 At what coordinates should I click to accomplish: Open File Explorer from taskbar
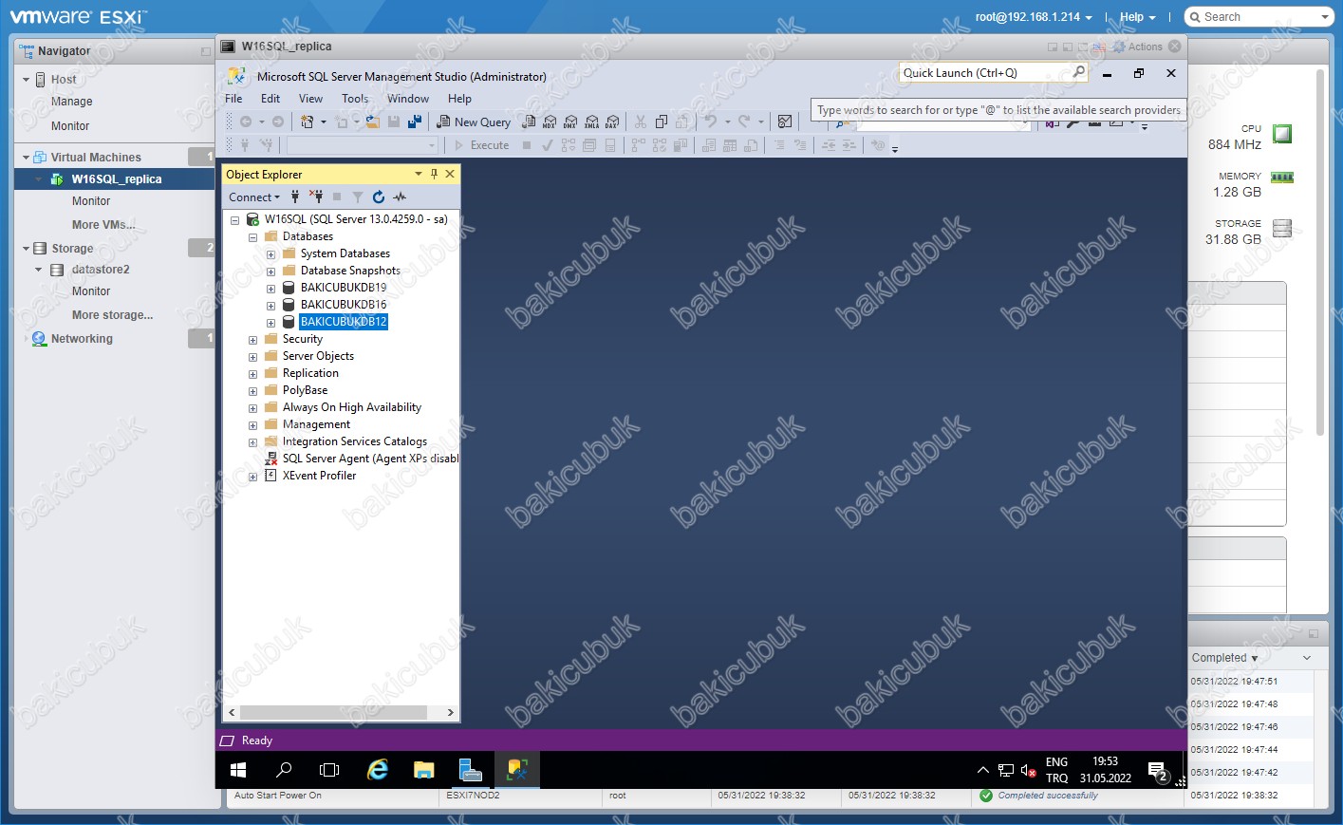click(423, 770)
